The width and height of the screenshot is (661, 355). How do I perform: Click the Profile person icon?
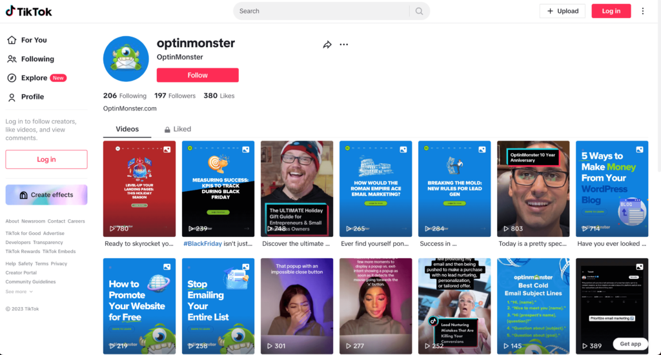click(12, 97)
